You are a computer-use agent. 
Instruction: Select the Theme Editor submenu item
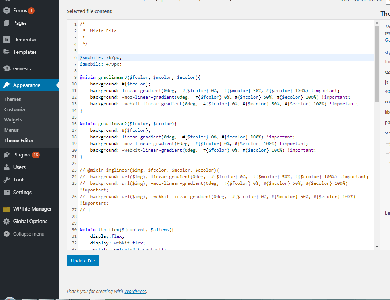19,140
